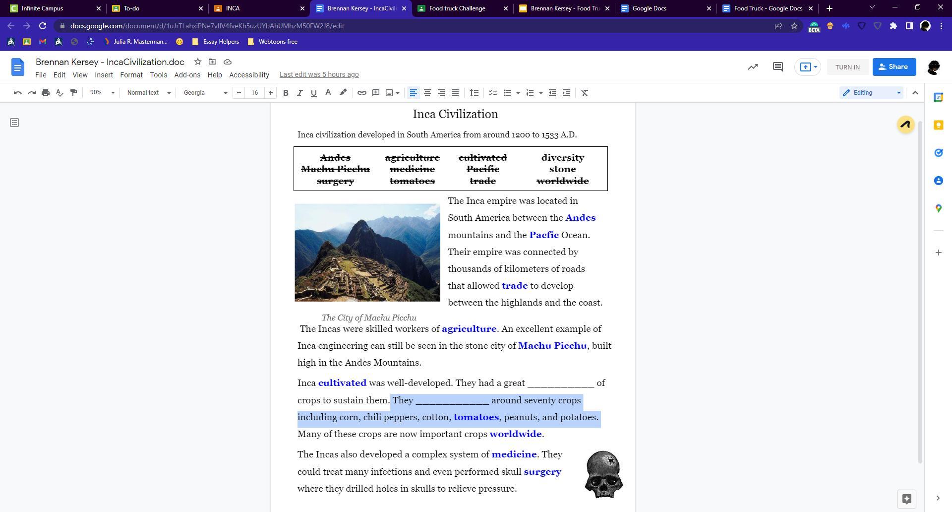Expand the Normal text style dropdown
Viewport: 952px width, 512px height.
tap(148, 93)
